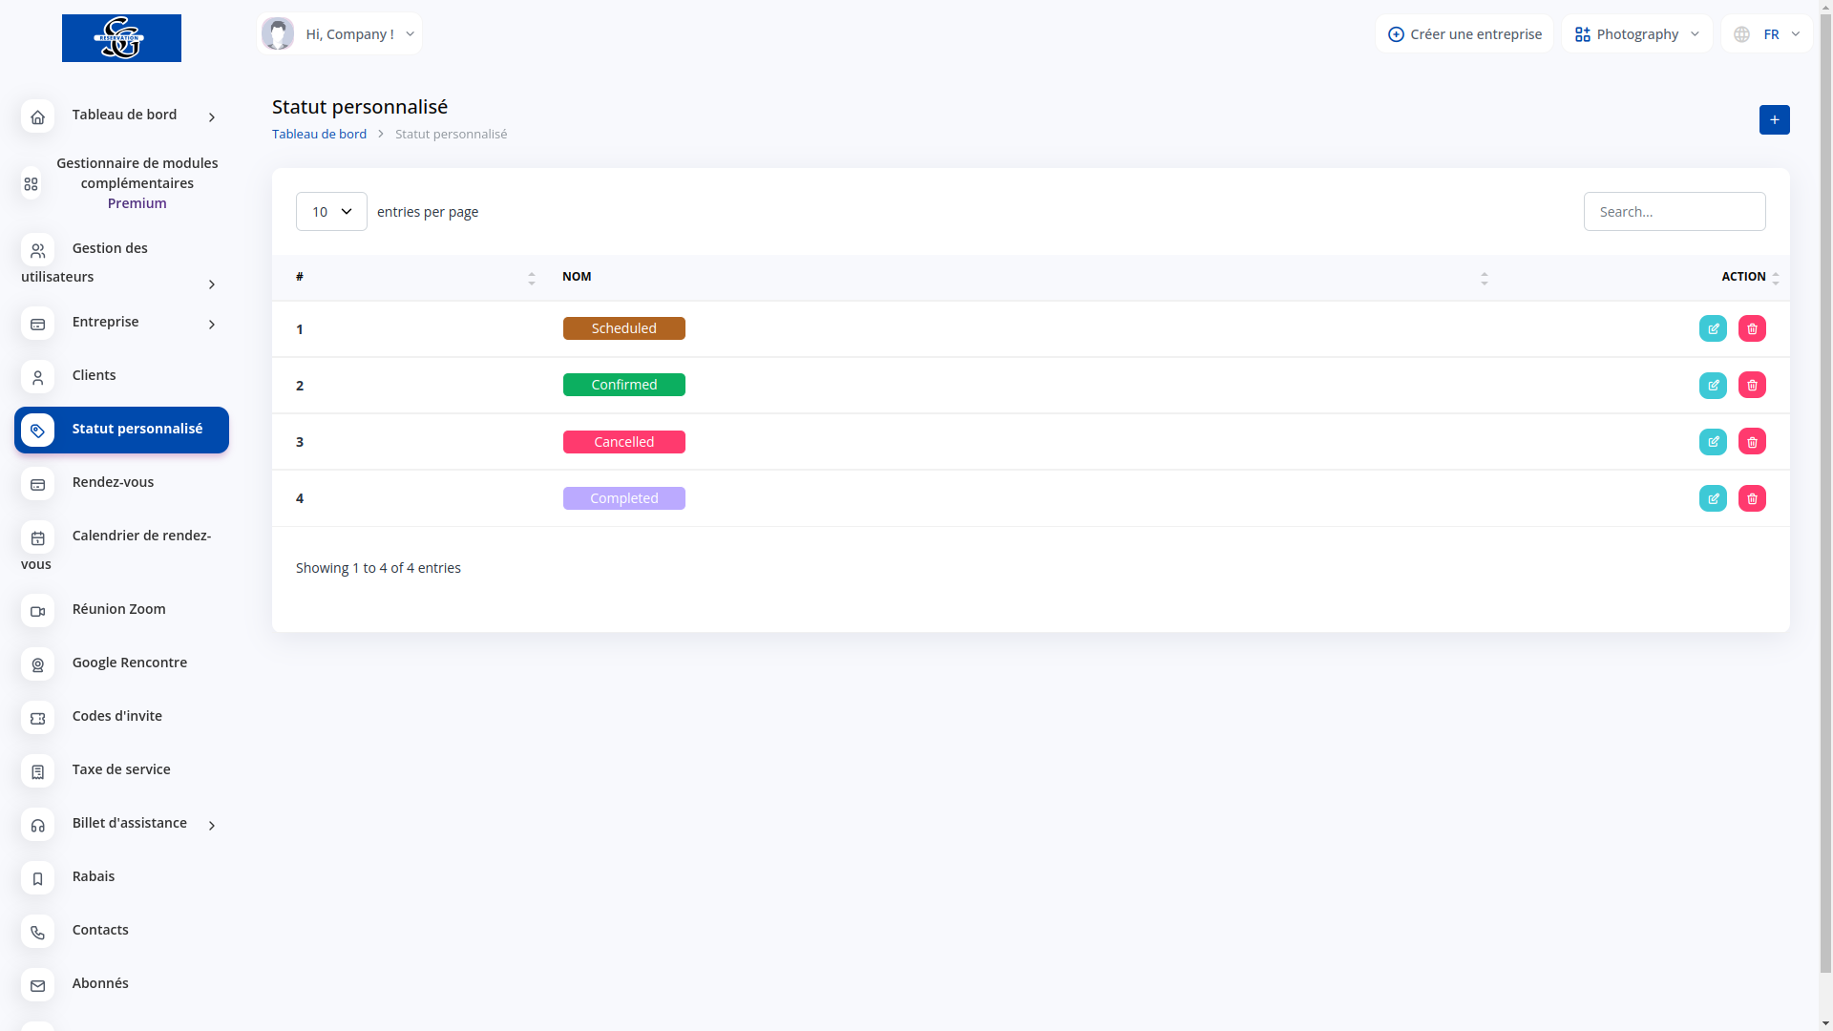Screen dimensions: 1833x1031
Task: Open the entries per page dropdown
Action: [x=331, y=212]
